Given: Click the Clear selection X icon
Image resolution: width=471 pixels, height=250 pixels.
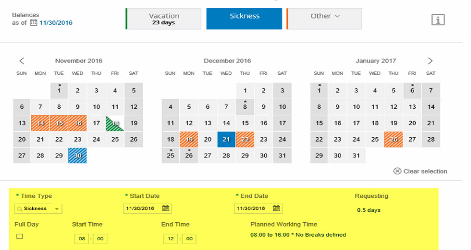Looking at the screenshot, I should 397,171.
